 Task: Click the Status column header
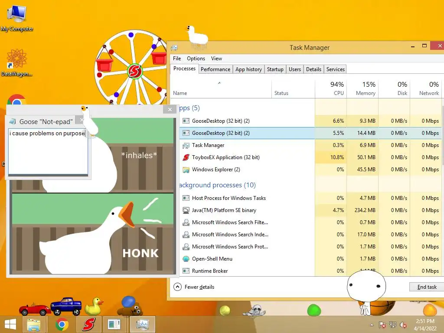(x=293, y=88)
